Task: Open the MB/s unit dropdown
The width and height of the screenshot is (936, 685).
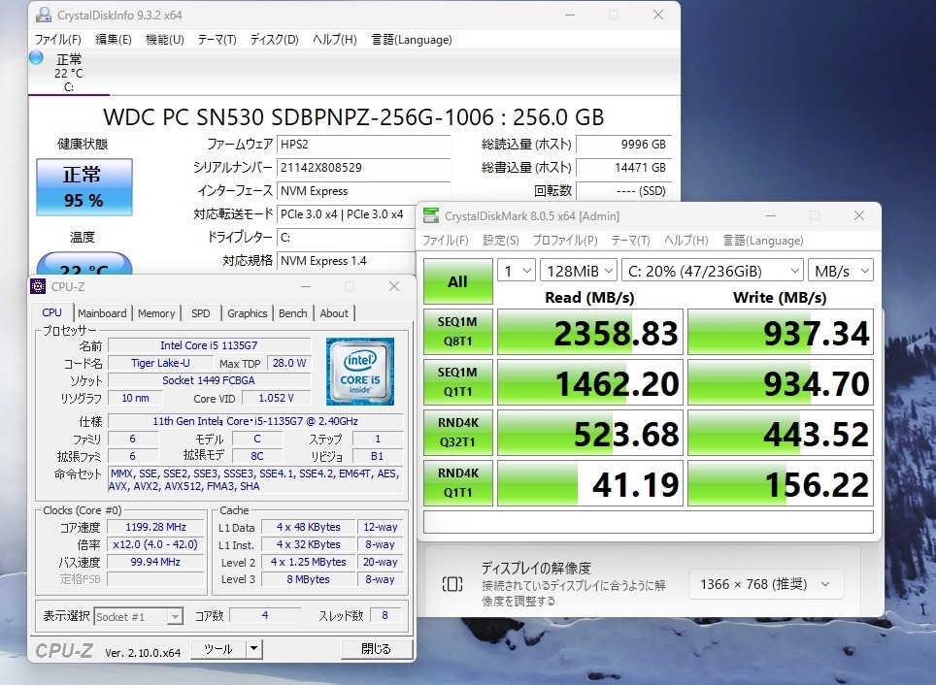Action: 841,271
